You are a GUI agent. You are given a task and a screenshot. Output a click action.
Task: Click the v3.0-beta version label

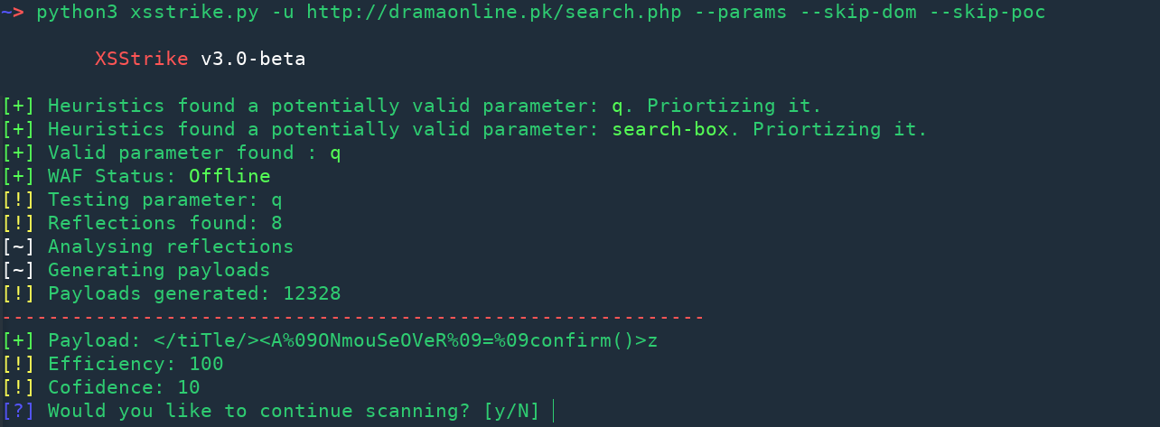tap(253, 60)
